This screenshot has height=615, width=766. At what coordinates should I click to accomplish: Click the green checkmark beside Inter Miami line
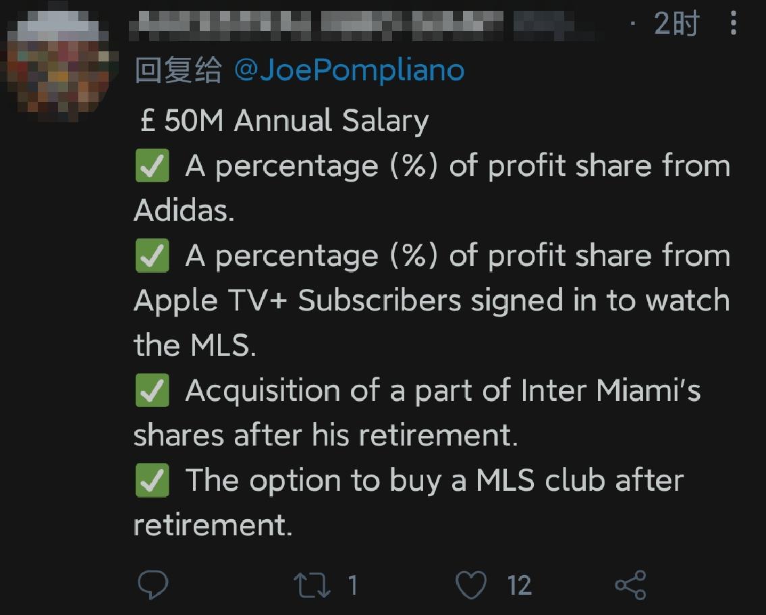pos(152,392)
